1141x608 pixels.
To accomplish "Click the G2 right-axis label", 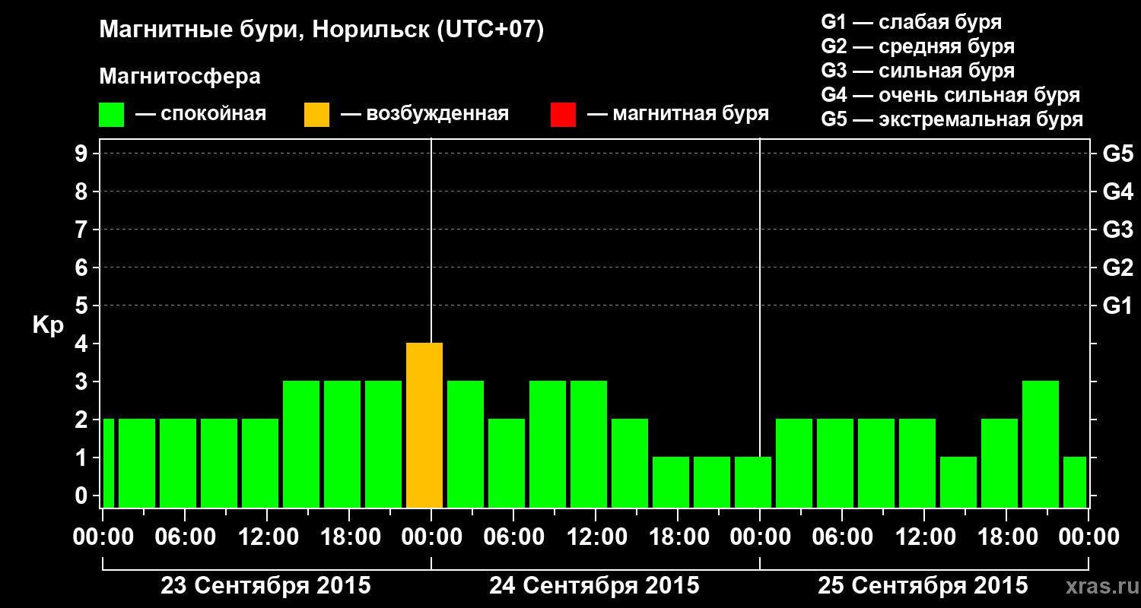I will [1117, 268].
